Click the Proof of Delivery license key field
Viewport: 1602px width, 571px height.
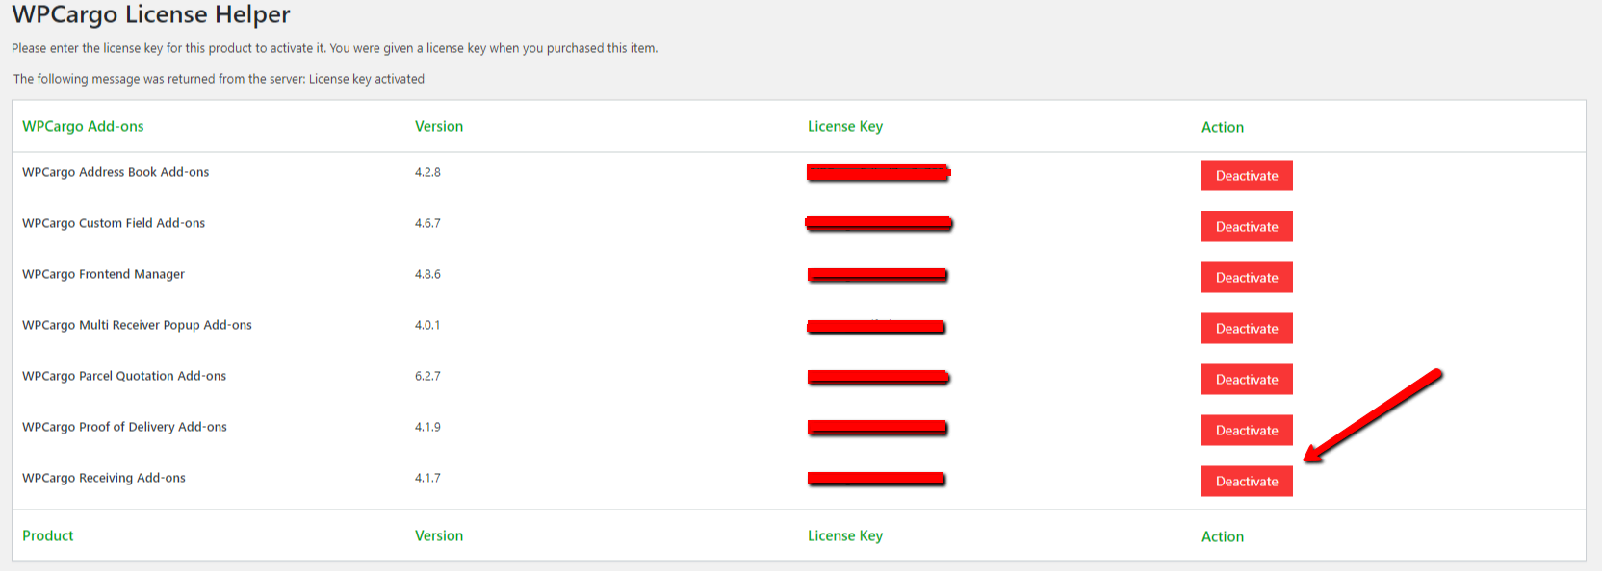[876, 428]
